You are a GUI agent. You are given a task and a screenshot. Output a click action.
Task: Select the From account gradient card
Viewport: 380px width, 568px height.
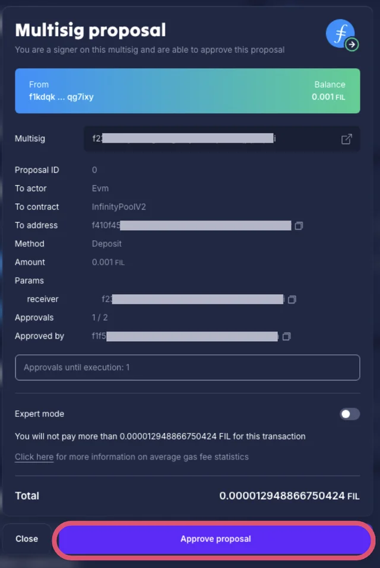[187, 91]
